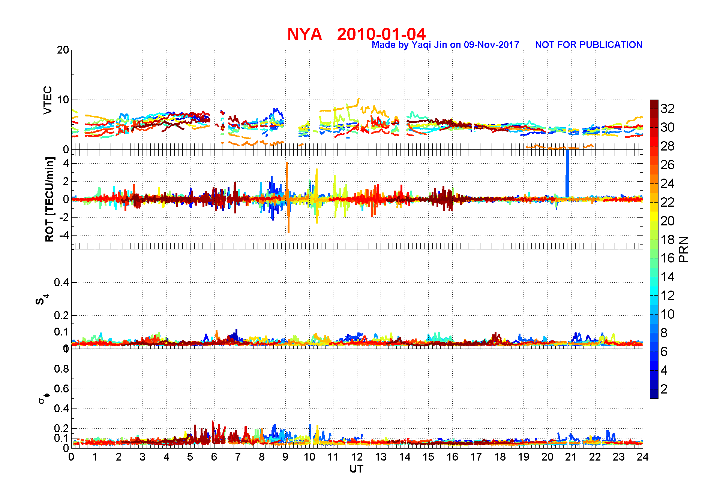Click the "ROT [TECU/min]" y-axis label
This screenshot has height=498, width=714.
[x=49, y=199]
